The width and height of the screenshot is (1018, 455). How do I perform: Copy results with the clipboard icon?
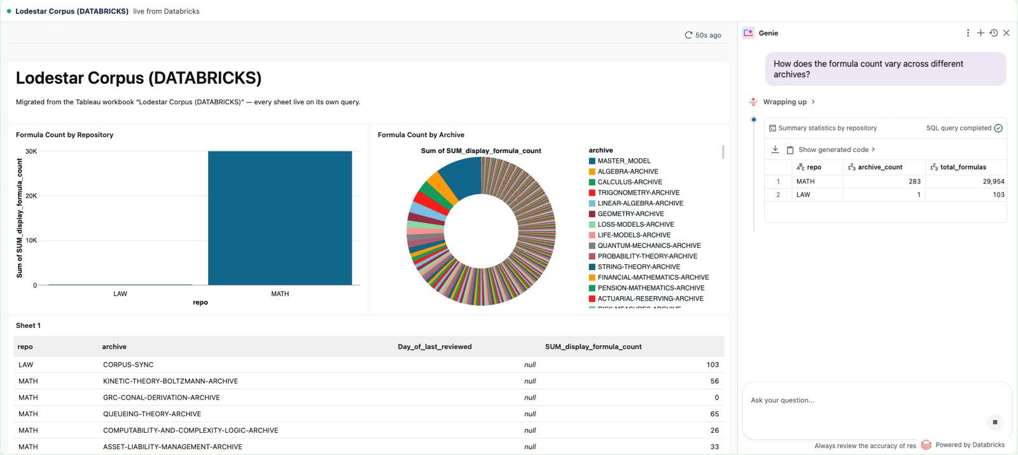pos(790,150)
